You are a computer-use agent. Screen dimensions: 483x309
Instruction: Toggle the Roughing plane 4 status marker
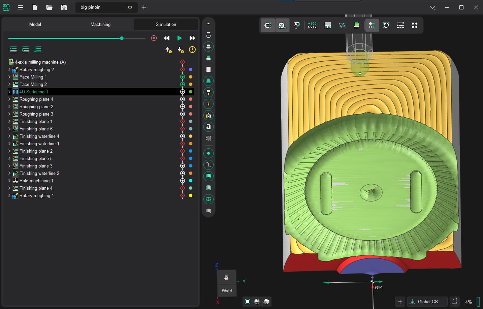[x=183, y=99]
